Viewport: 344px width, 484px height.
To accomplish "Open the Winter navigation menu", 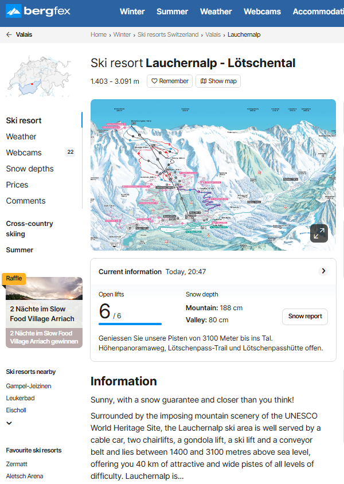I will coord(132,11).
